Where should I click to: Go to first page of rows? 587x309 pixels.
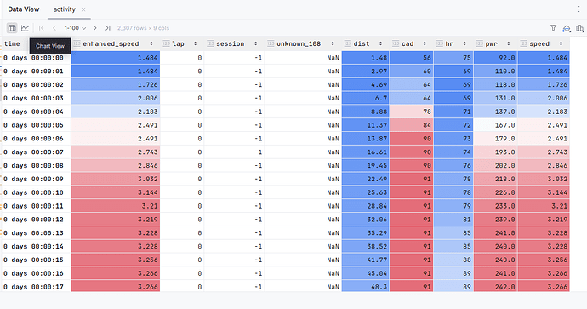click(42, 28)
